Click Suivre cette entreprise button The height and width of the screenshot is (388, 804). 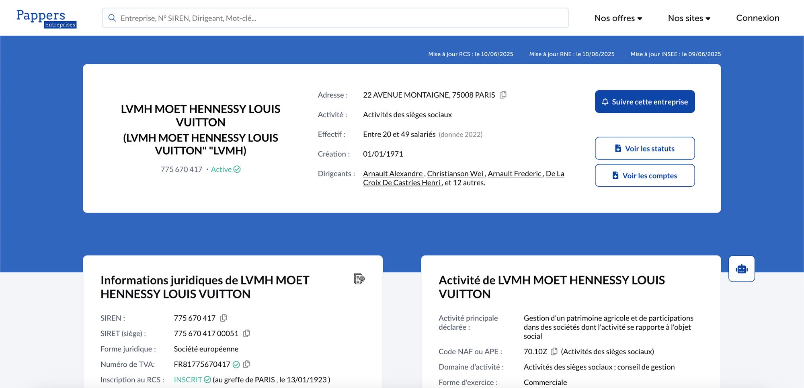[x=645, y=102]
